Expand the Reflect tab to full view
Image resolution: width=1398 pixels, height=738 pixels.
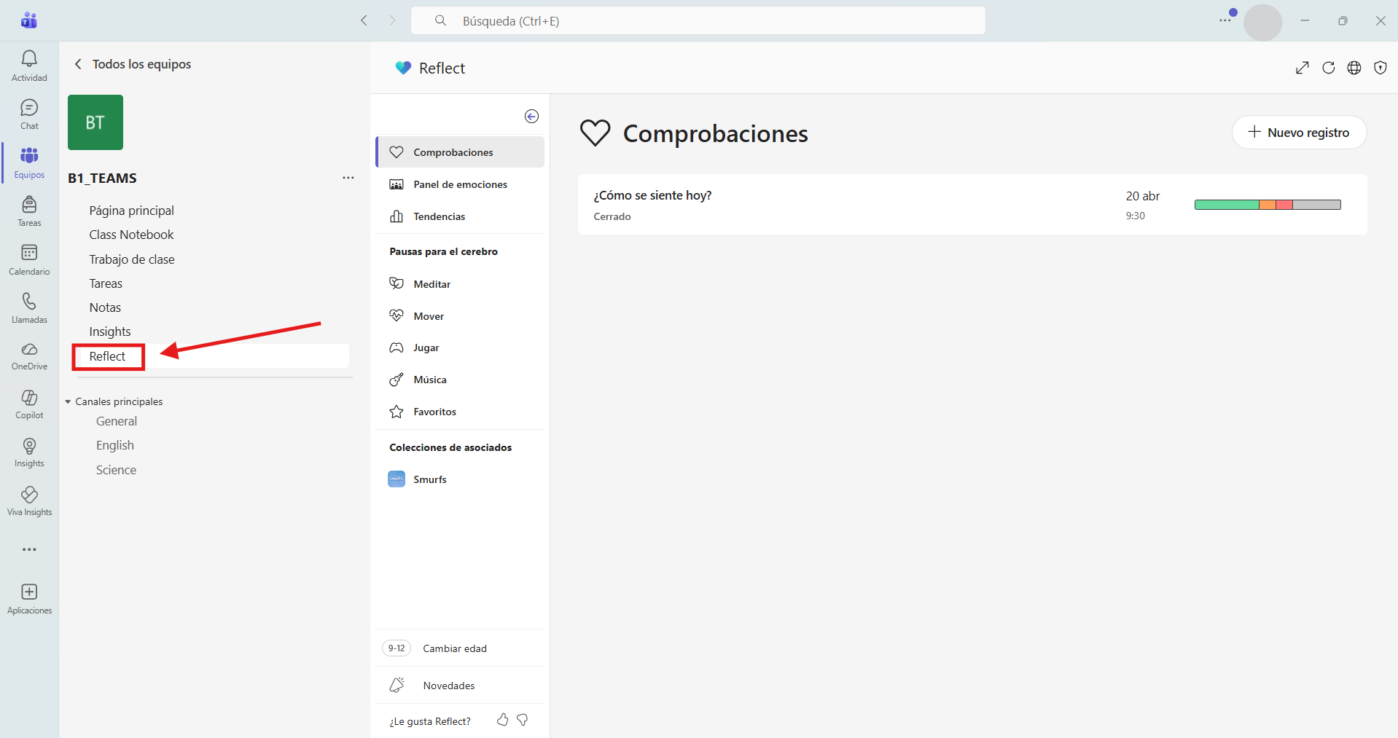point(1303,68)
